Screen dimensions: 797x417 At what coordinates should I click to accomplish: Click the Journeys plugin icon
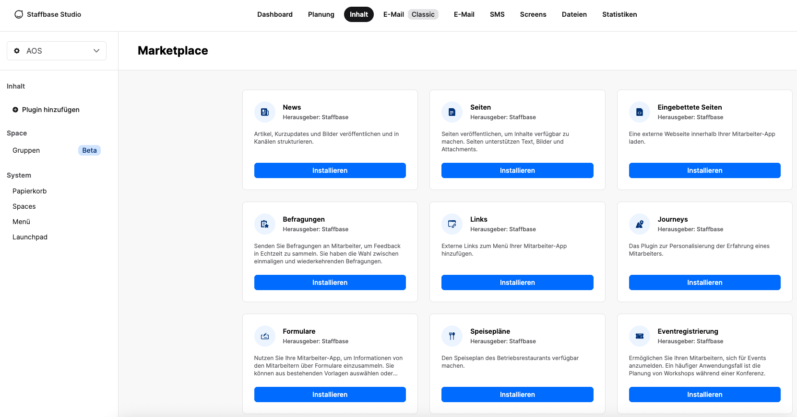point(640,224)
